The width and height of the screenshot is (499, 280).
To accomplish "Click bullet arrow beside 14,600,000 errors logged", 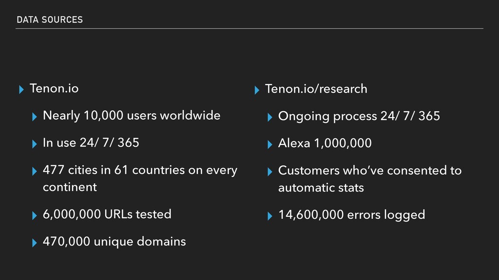I will point(270,216).
